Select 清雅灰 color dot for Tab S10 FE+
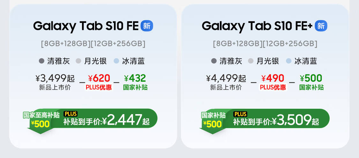Image resolution: width=359 pixels, height=158 pixels. [213, 61]
